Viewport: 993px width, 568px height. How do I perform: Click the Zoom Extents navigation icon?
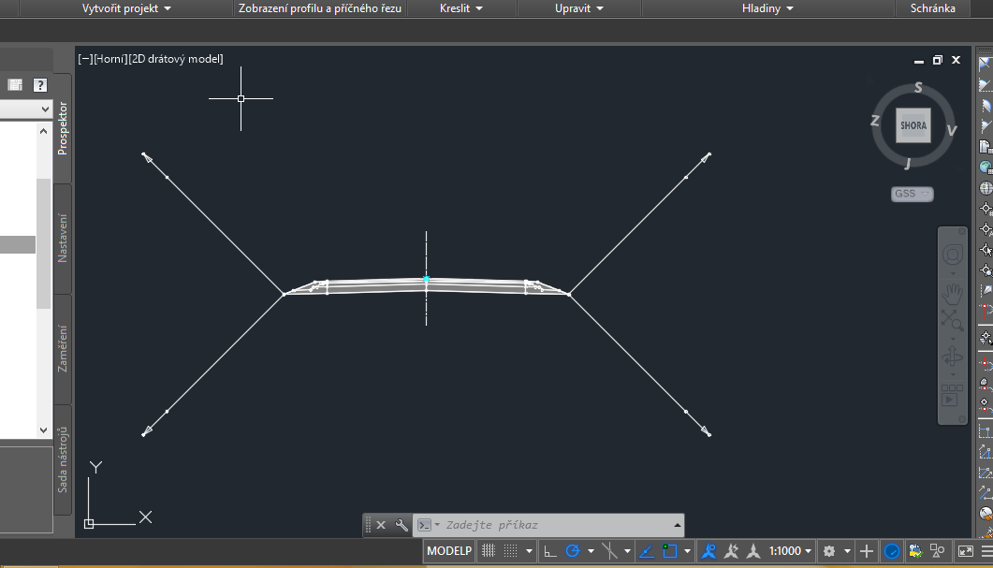953,323
